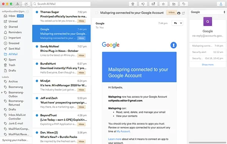Star the open message from toolbar
The width and height of the screenshot is (227, 144).
[163, 4]
